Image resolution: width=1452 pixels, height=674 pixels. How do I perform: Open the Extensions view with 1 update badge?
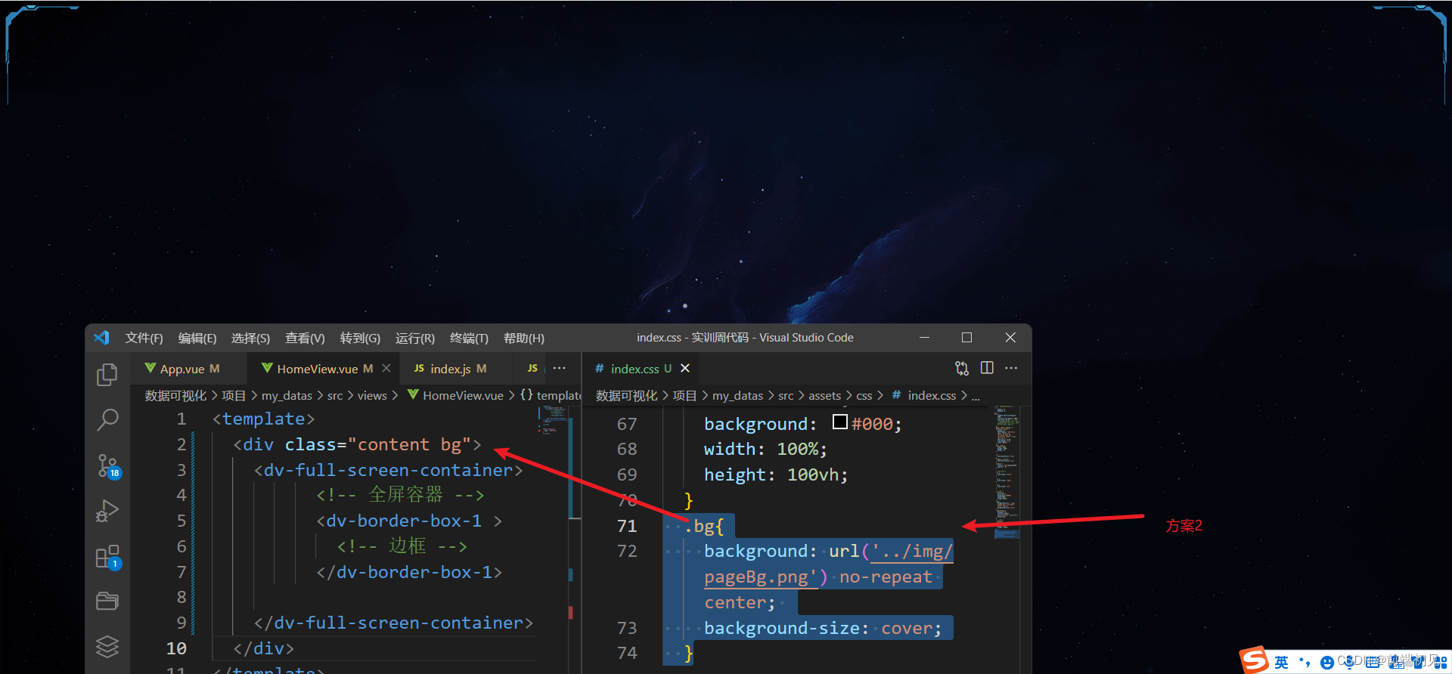click(108, 558)
